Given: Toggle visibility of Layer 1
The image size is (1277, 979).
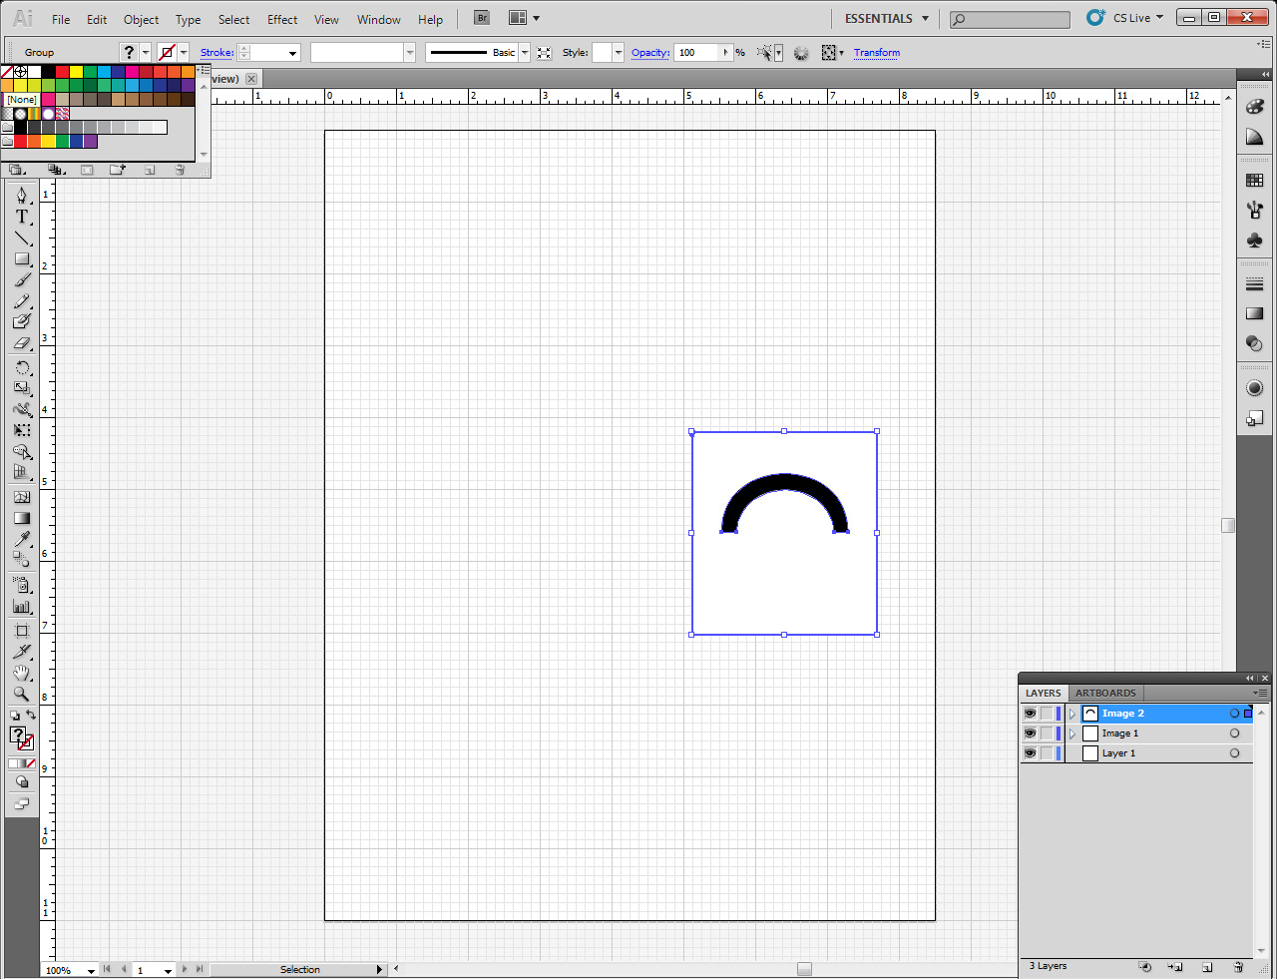Looking at the screenshot, I should pyautogui.click(x=1030, y=753).
